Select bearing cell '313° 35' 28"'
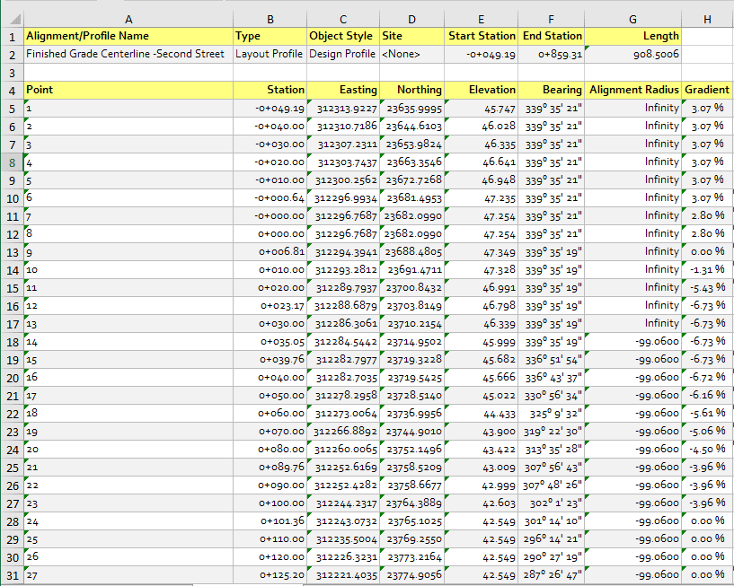 (551, 450)
